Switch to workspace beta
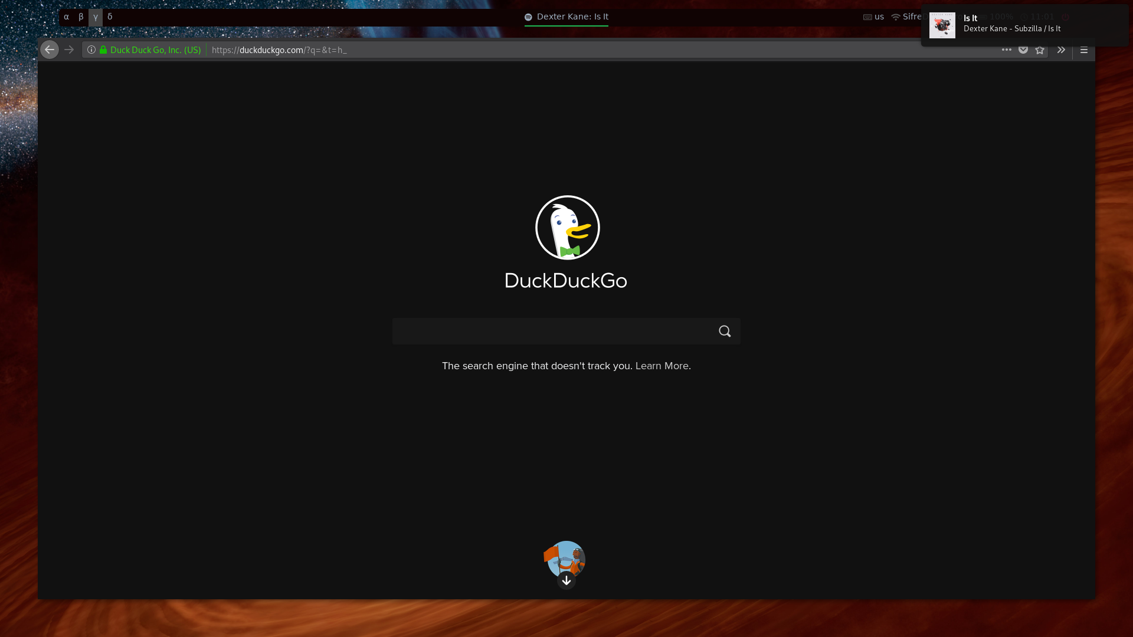This screenshot has width=1133, height=637. point(81,17)
